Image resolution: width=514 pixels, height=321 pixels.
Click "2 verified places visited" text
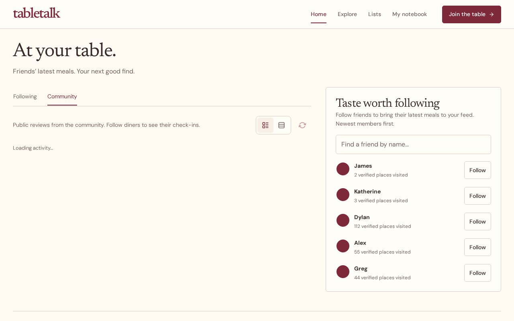click(x=381, y=175)
